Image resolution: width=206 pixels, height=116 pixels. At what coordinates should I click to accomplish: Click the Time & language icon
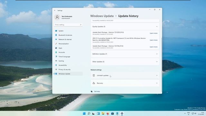coord(56,57)
